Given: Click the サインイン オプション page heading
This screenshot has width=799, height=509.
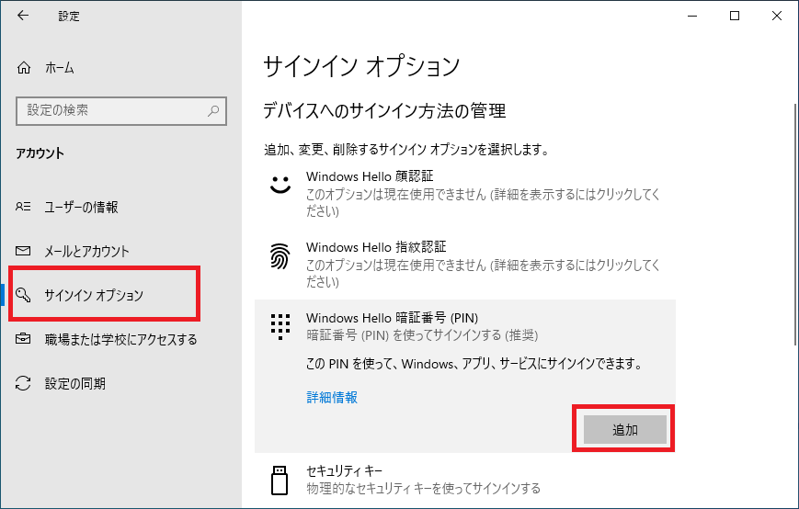Looking at the screenshot, I should (361, 67).
